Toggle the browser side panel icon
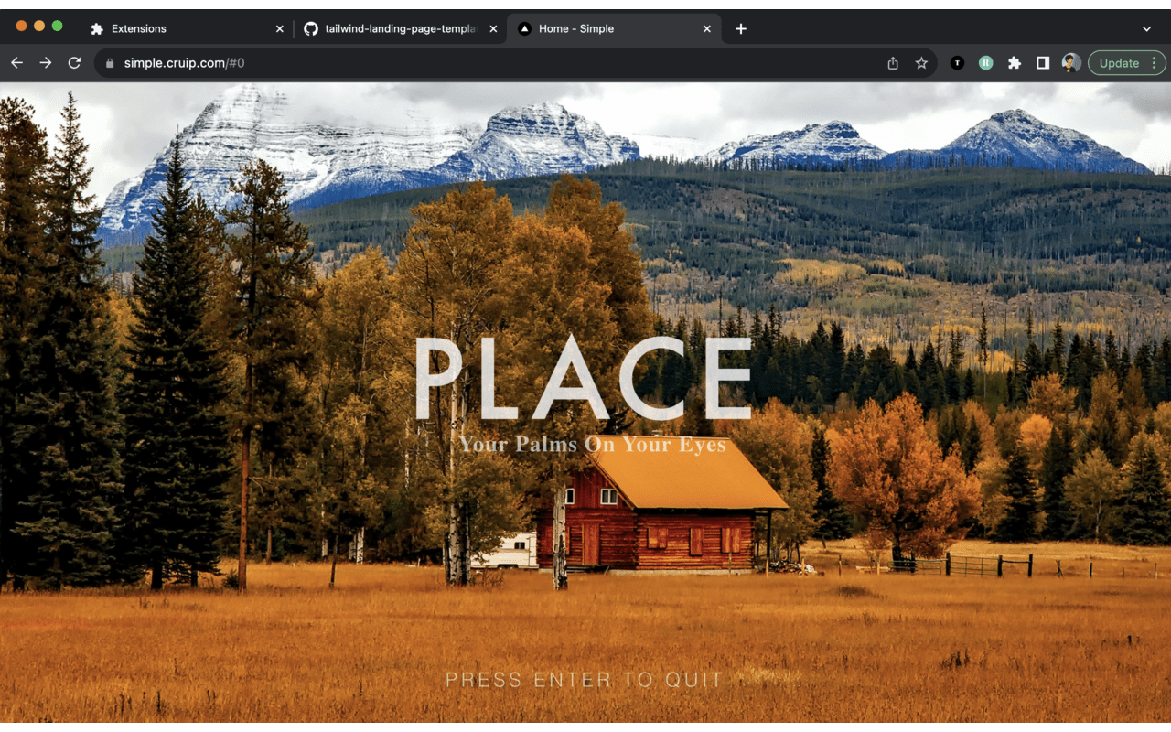Viewport: 1171px width, 732px height. pos(1043,63)
